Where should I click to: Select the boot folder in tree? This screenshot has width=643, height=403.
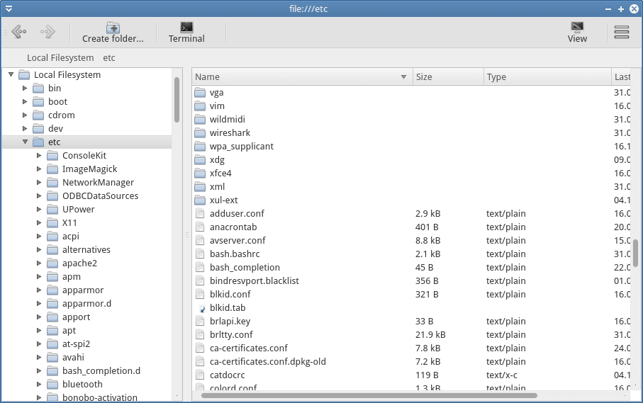click(57, 102)
